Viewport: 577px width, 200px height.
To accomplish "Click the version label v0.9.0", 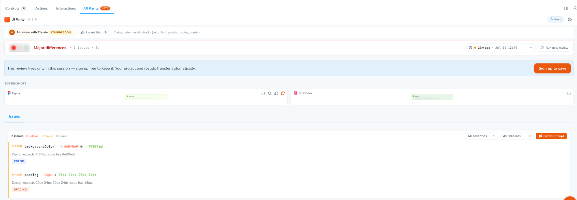I will point(32,20).
